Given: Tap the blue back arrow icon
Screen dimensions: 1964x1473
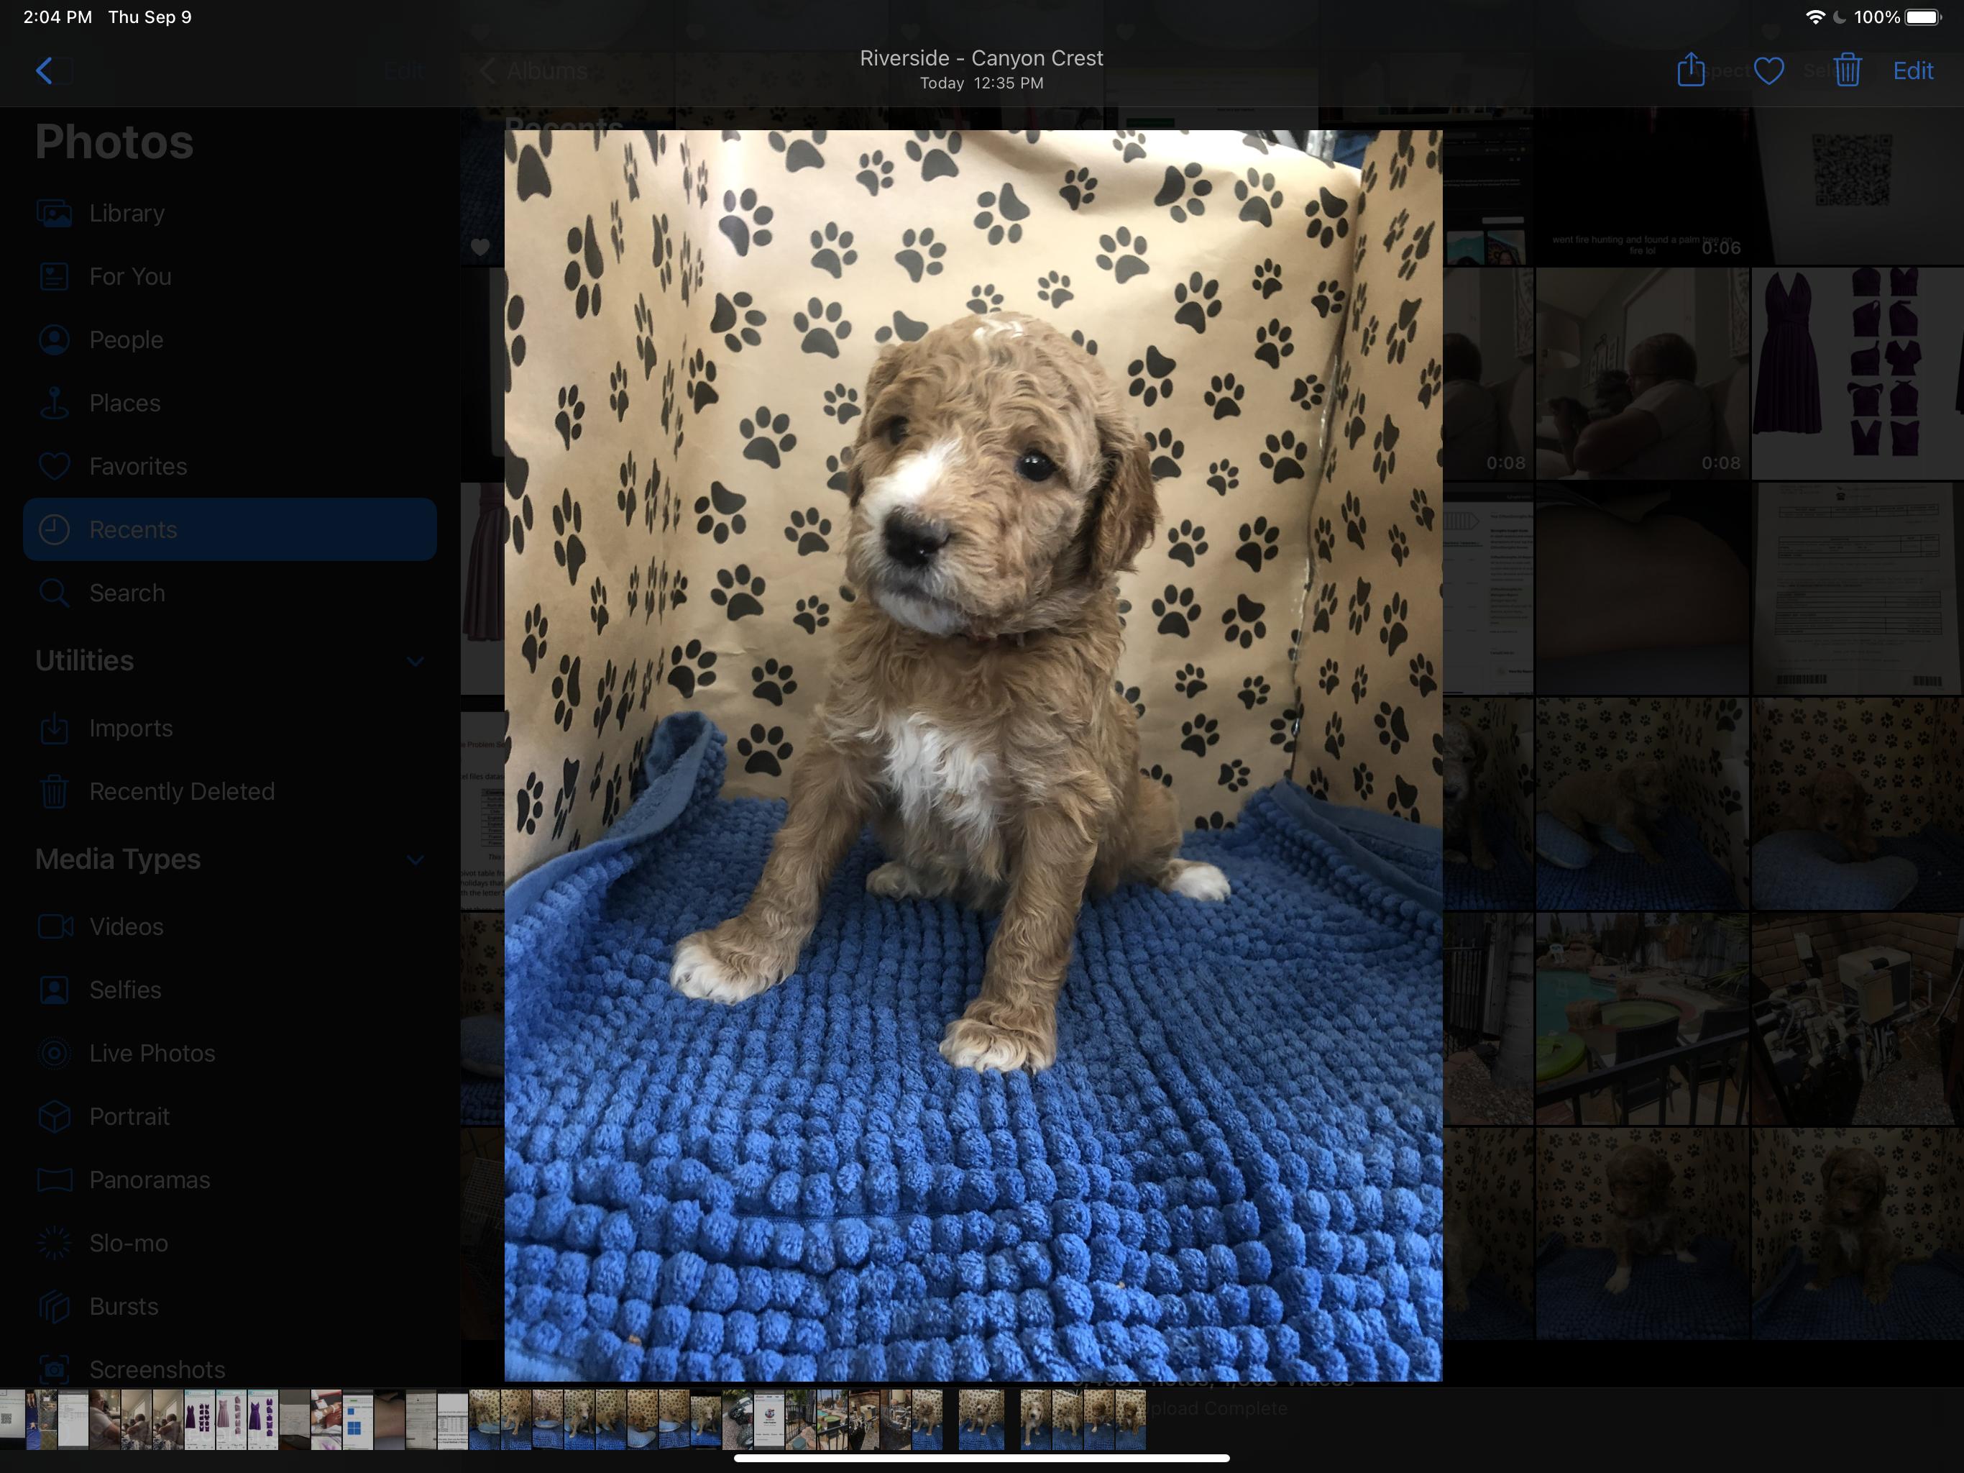Looking at the screenshot, I should click(x=45, y=70).
